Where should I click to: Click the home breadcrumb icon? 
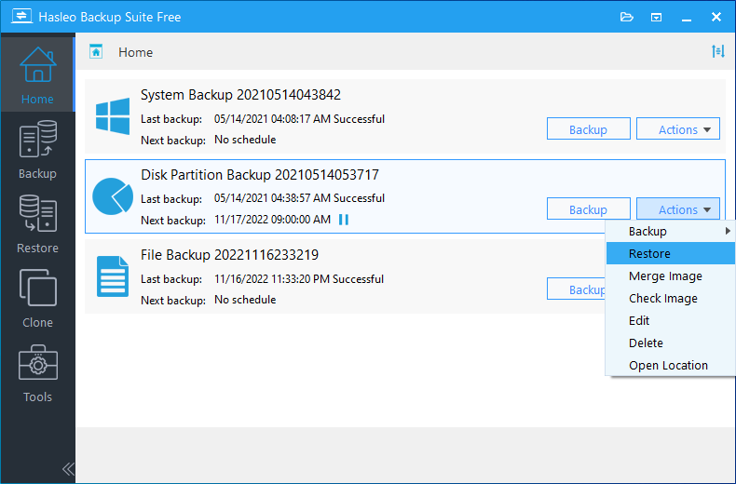[x=96, y=51]
